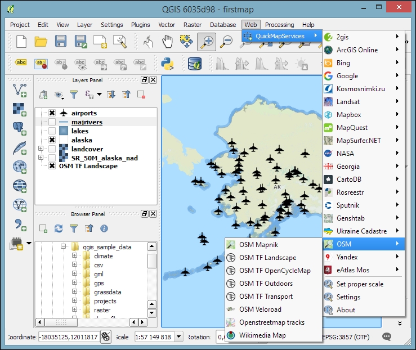Choose OSM Mapnik from the submenu
The image size is (416, 350).
click(258, 245)
